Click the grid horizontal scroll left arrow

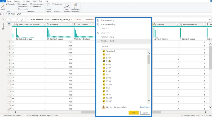(15, 112)
